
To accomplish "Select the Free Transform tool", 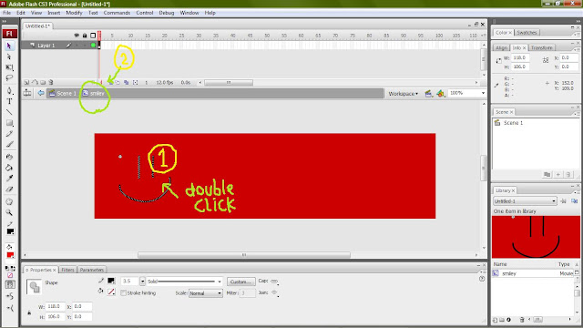I will click(x=9, y=67).
